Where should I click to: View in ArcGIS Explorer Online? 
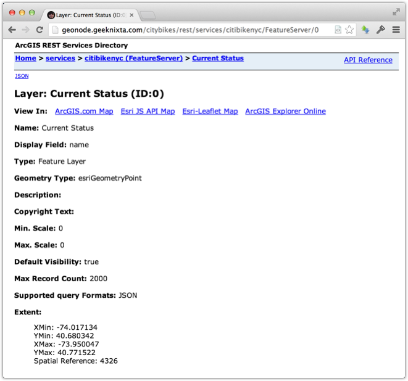point(285,111)
